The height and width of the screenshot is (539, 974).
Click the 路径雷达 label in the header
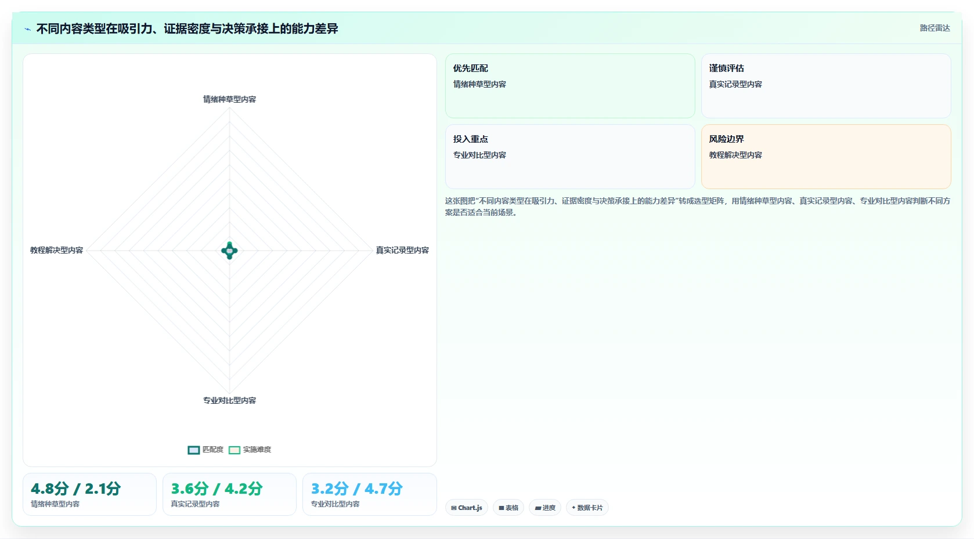[935, 28]
